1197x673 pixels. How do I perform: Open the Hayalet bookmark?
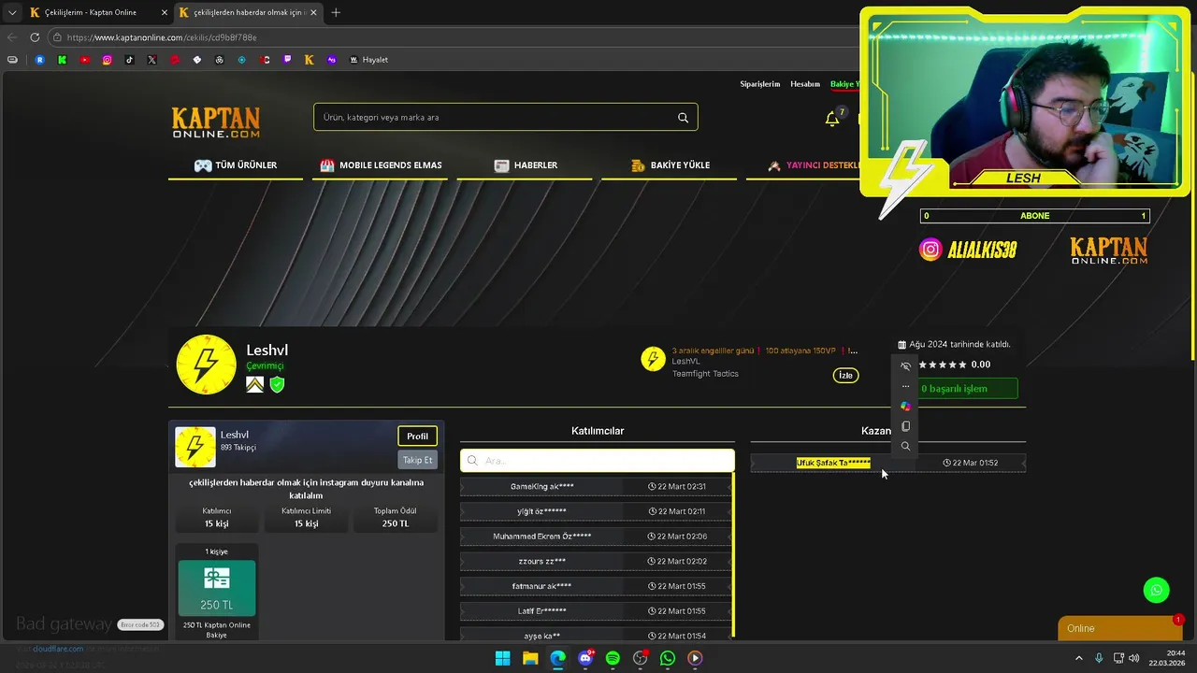368,60
